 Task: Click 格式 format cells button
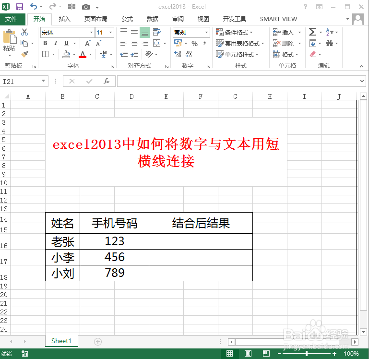(x=283, y=55)
